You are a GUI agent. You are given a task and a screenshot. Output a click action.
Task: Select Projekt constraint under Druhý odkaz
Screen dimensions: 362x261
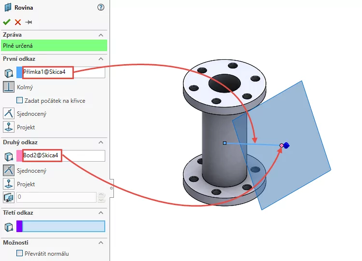pyautogui.click(x=9, y=184)
